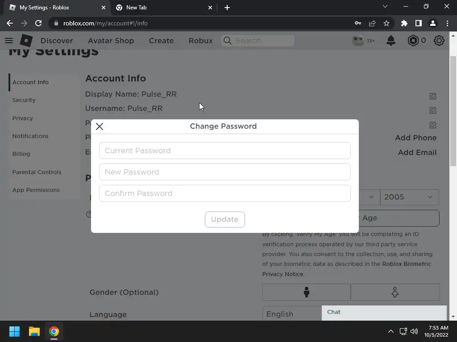Open the 2005 birth year dropdown
The image size is (457, 342).
pyautogui.click(x=409, y=197)
